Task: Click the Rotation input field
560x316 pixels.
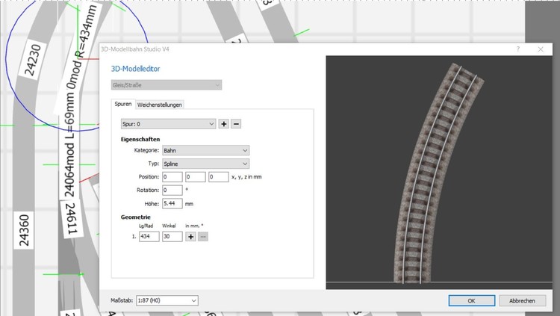Action: [x=172, y=190]
